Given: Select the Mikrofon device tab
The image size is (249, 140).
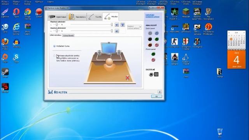Looking at the screenshot, I should point(110,16).
